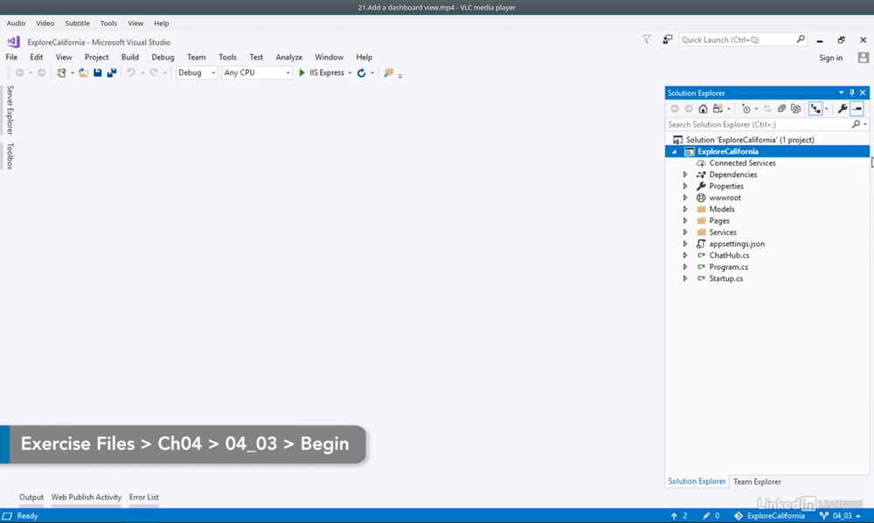Open Solution Explorer window options dropdown arrow
The image size is (874, 523).
click(841, 93)
